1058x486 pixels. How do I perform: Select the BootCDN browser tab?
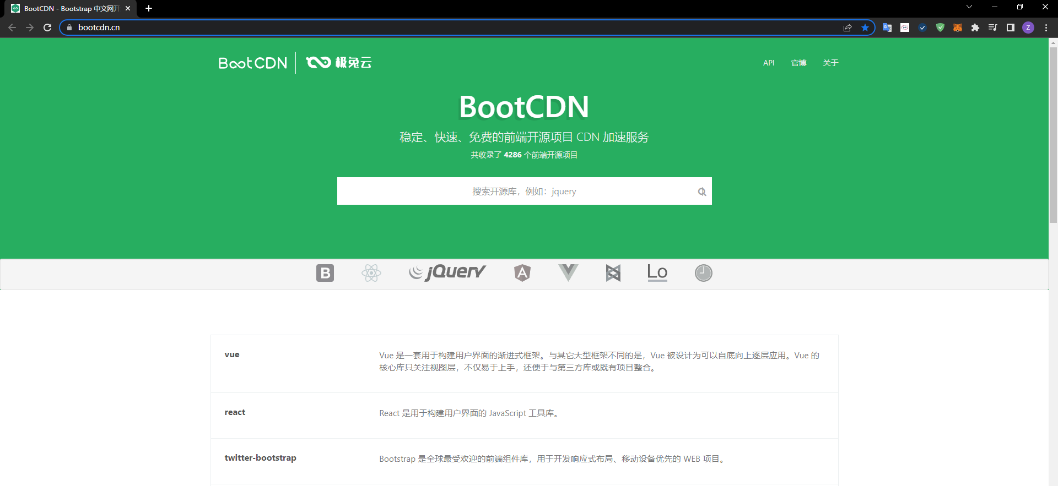[71, 9]
